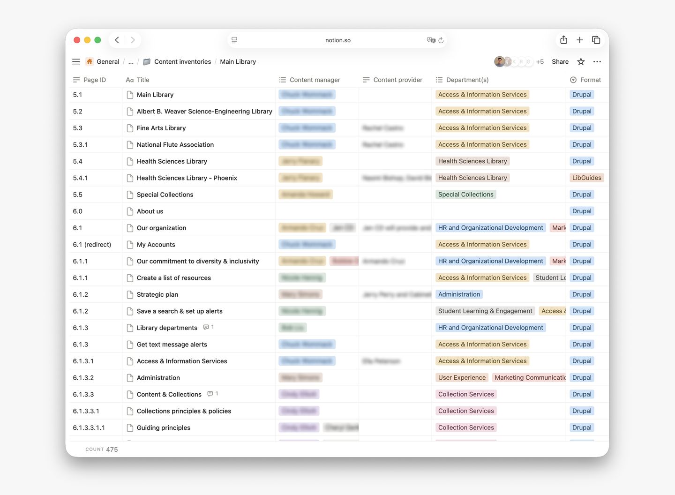This screenshot has width=675, height=495.
Task: Click the home icon in the breadcrumb
Action: [89, 61]
